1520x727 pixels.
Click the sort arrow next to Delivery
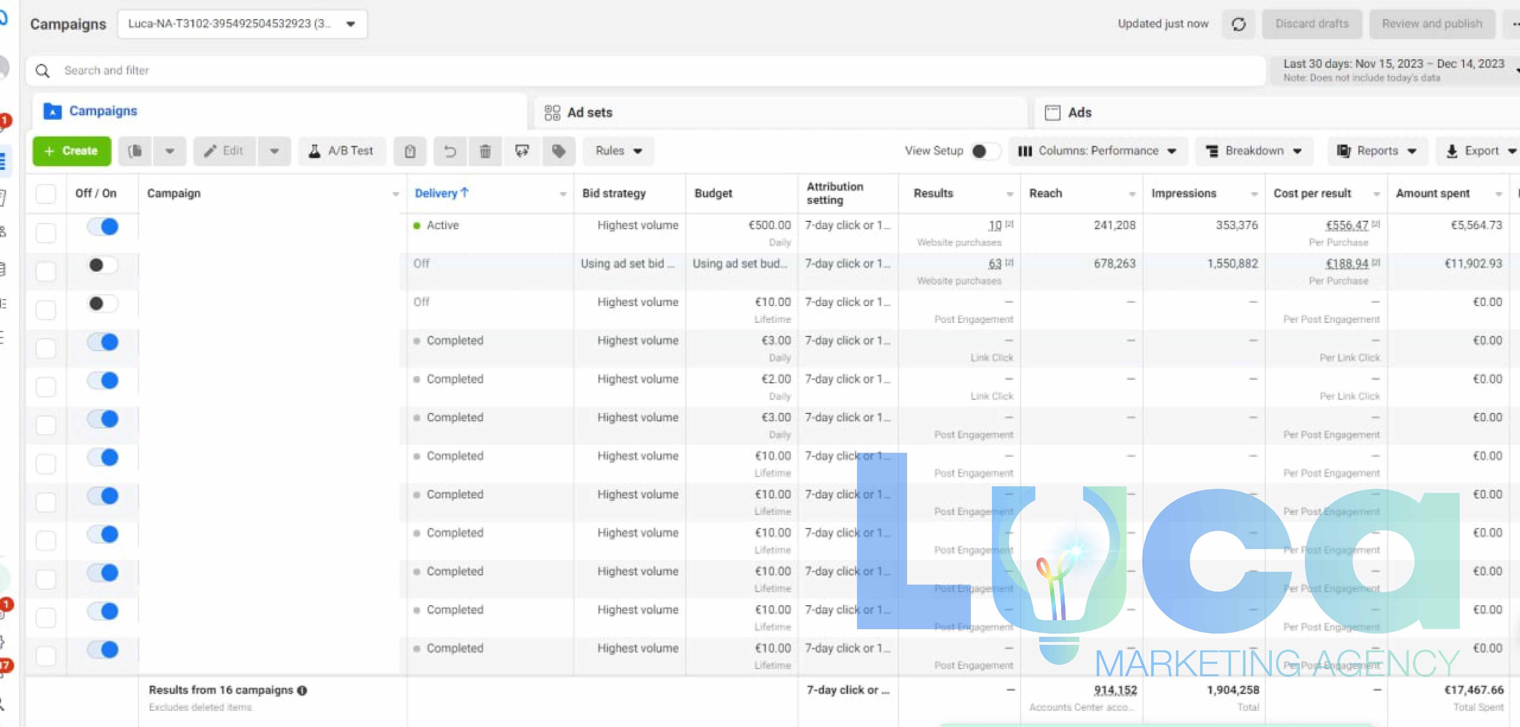click(x=465, y=192)
